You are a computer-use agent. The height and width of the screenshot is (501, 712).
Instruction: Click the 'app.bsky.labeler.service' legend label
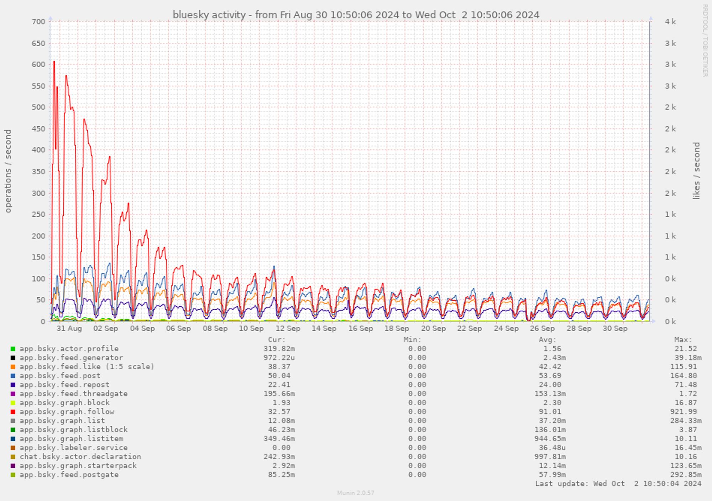point(73,448)
